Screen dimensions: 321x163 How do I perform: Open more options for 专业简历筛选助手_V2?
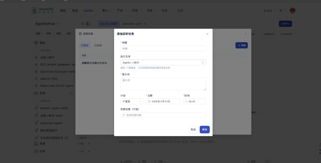pos(90,138)
